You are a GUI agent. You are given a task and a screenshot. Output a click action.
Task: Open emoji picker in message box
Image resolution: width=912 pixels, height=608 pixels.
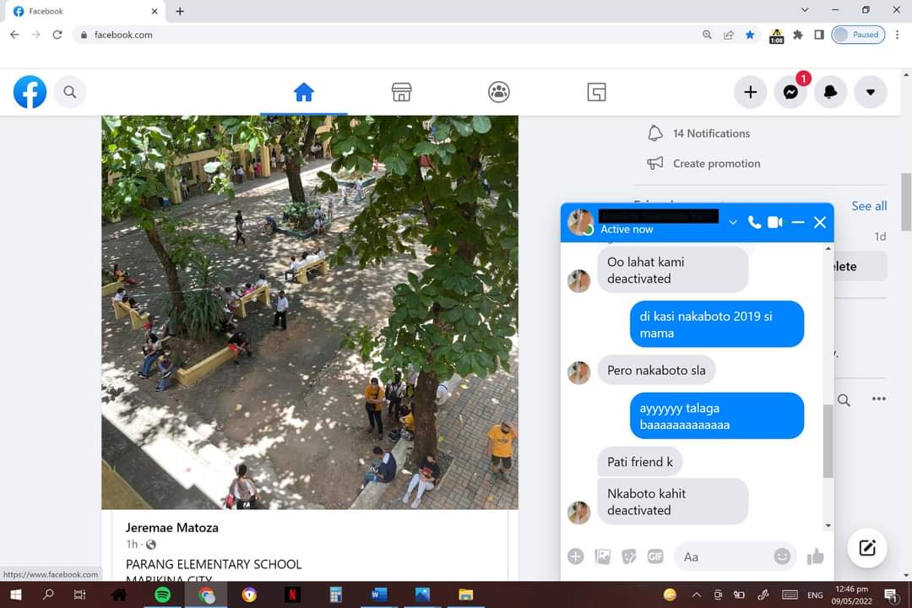coord(782,556)
